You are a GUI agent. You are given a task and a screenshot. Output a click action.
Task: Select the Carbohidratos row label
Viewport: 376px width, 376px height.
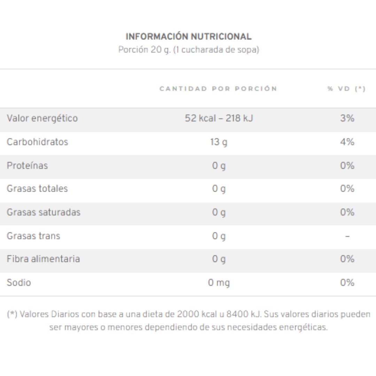(x=37, y=142)
